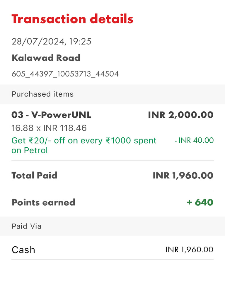Viewport: 225px width, 300px height.
Task: Click the Transaction details heading
Action: [x=72, y=19]
